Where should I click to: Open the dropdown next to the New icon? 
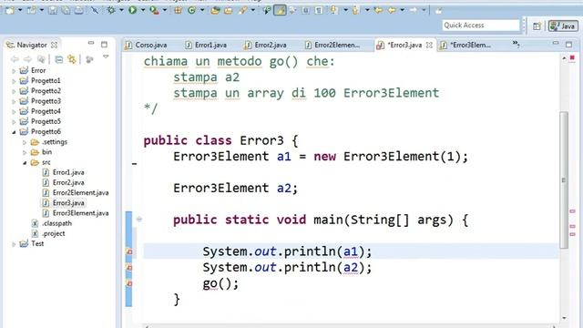(20, 10)
